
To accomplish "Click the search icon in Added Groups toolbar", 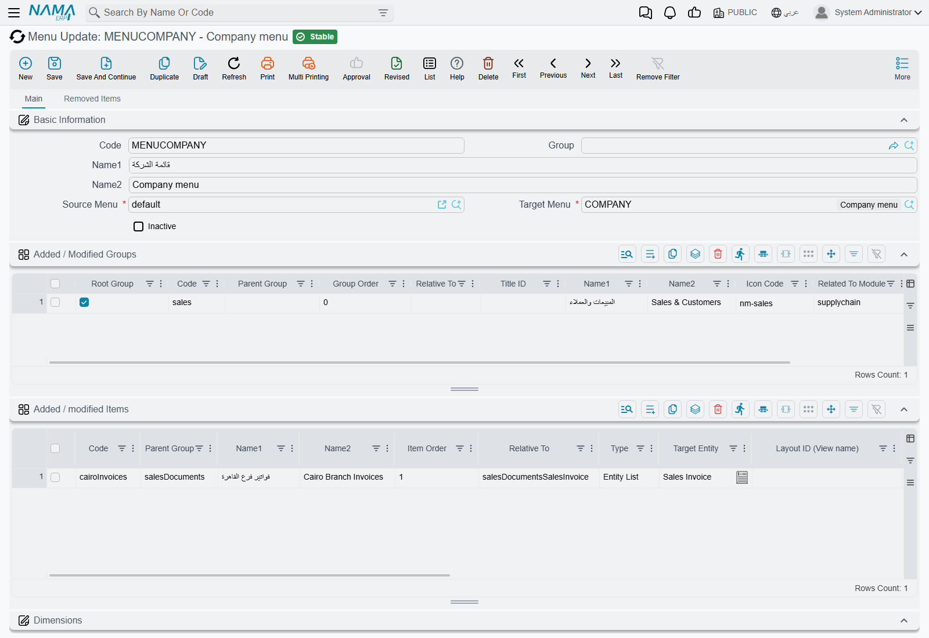I will (627, 254).
